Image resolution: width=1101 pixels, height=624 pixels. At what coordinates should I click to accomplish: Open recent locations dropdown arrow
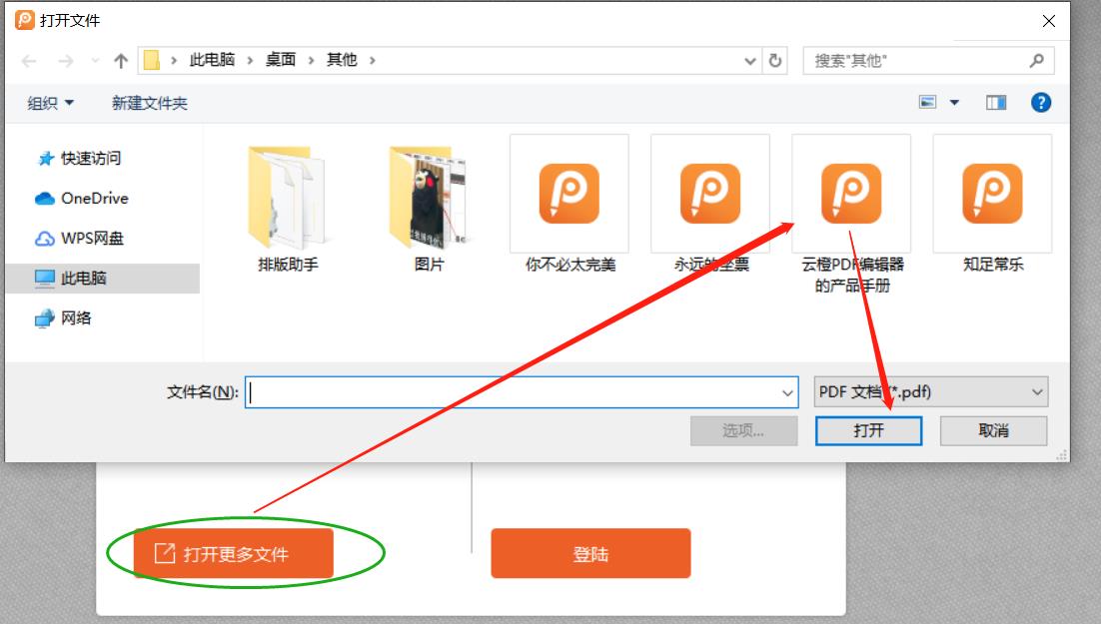tap(96, 61)
